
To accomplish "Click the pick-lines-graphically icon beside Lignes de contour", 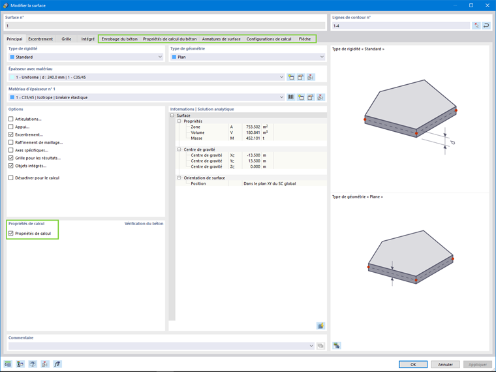I will coord(476,25).
